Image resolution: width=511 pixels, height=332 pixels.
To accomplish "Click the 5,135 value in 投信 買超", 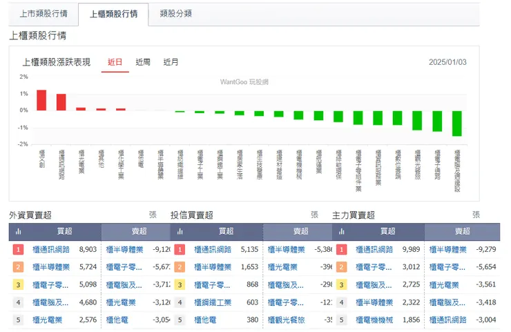I will (250, 250).
